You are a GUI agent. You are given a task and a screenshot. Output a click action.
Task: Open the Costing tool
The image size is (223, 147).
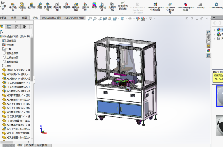201,6
